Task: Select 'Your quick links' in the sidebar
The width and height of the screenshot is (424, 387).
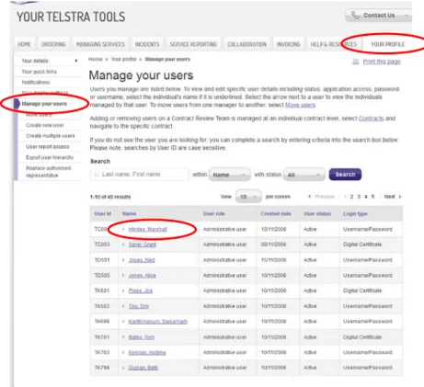Action: click(x=40, y=72)
